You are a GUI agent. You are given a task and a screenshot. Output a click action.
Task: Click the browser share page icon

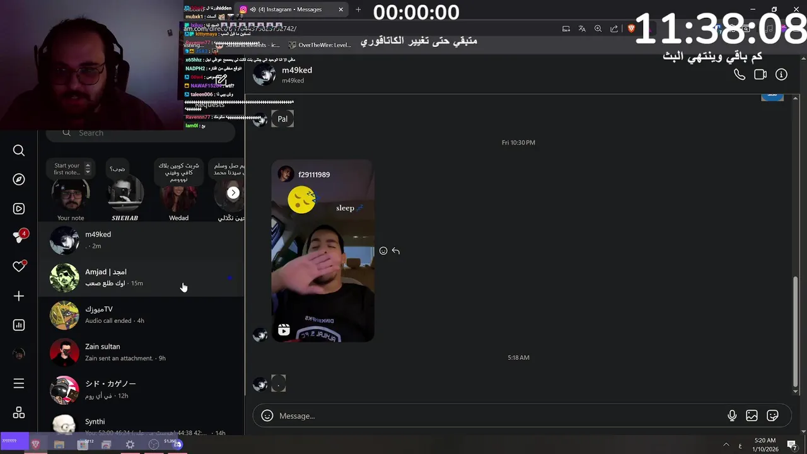point(614,28)
